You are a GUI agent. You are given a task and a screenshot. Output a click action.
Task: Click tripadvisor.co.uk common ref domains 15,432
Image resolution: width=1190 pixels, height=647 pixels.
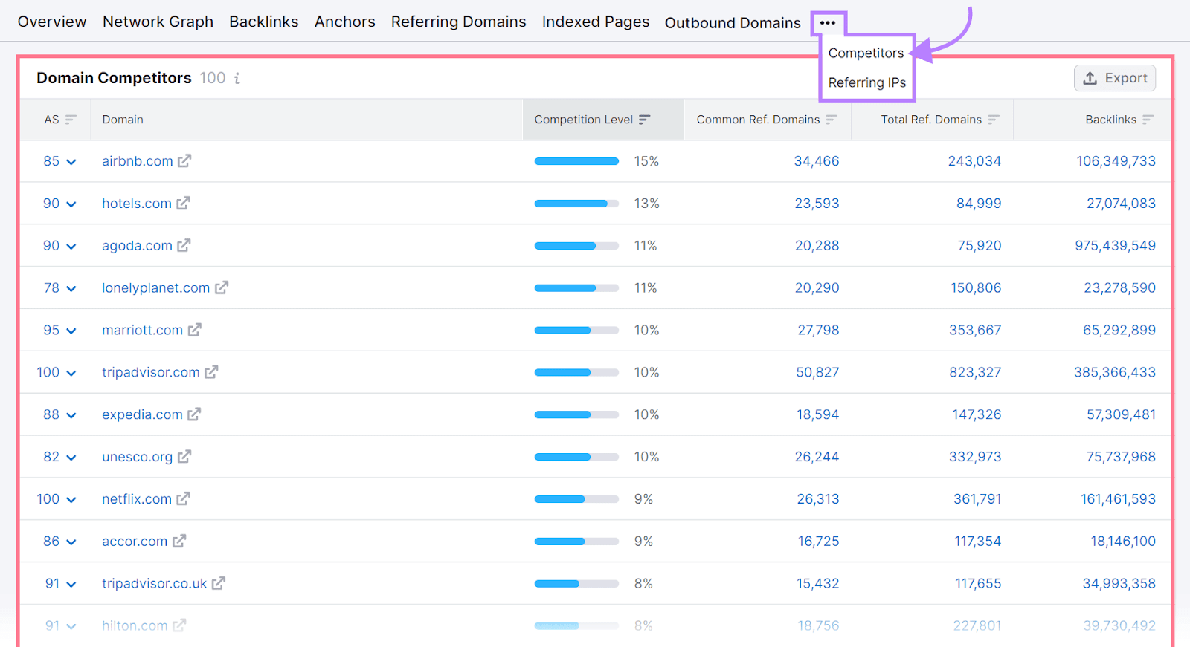[x=818, y=584]
